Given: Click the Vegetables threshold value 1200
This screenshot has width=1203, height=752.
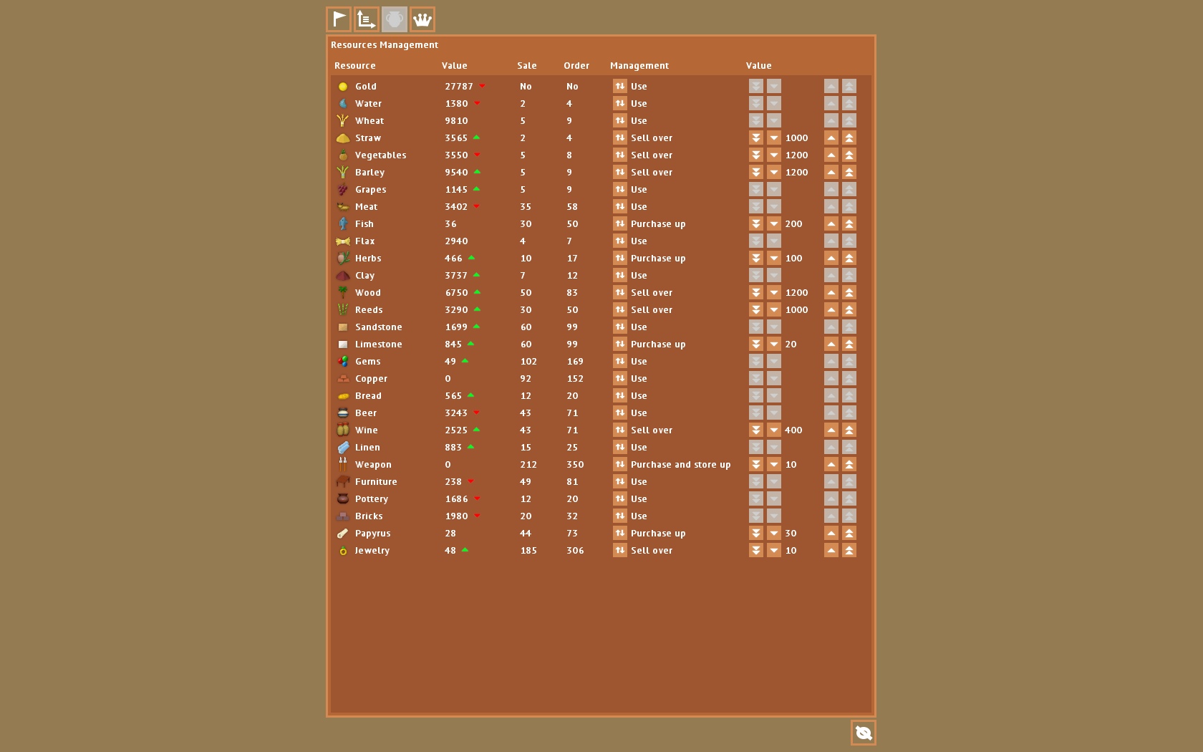Looking at the screenshot, I should (796, 155).
